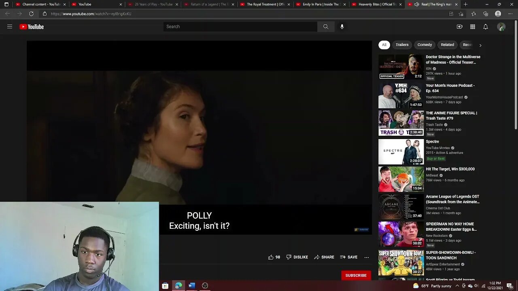
Task: Open a new browser tab
Action: (465, 4)
